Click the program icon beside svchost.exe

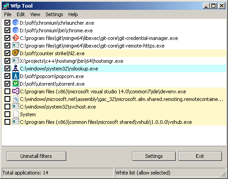[15, 107]
